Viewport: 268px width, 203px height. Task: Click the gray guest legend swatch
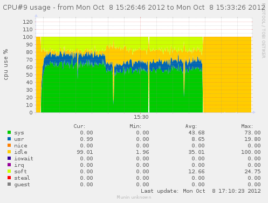coord(9,184)
